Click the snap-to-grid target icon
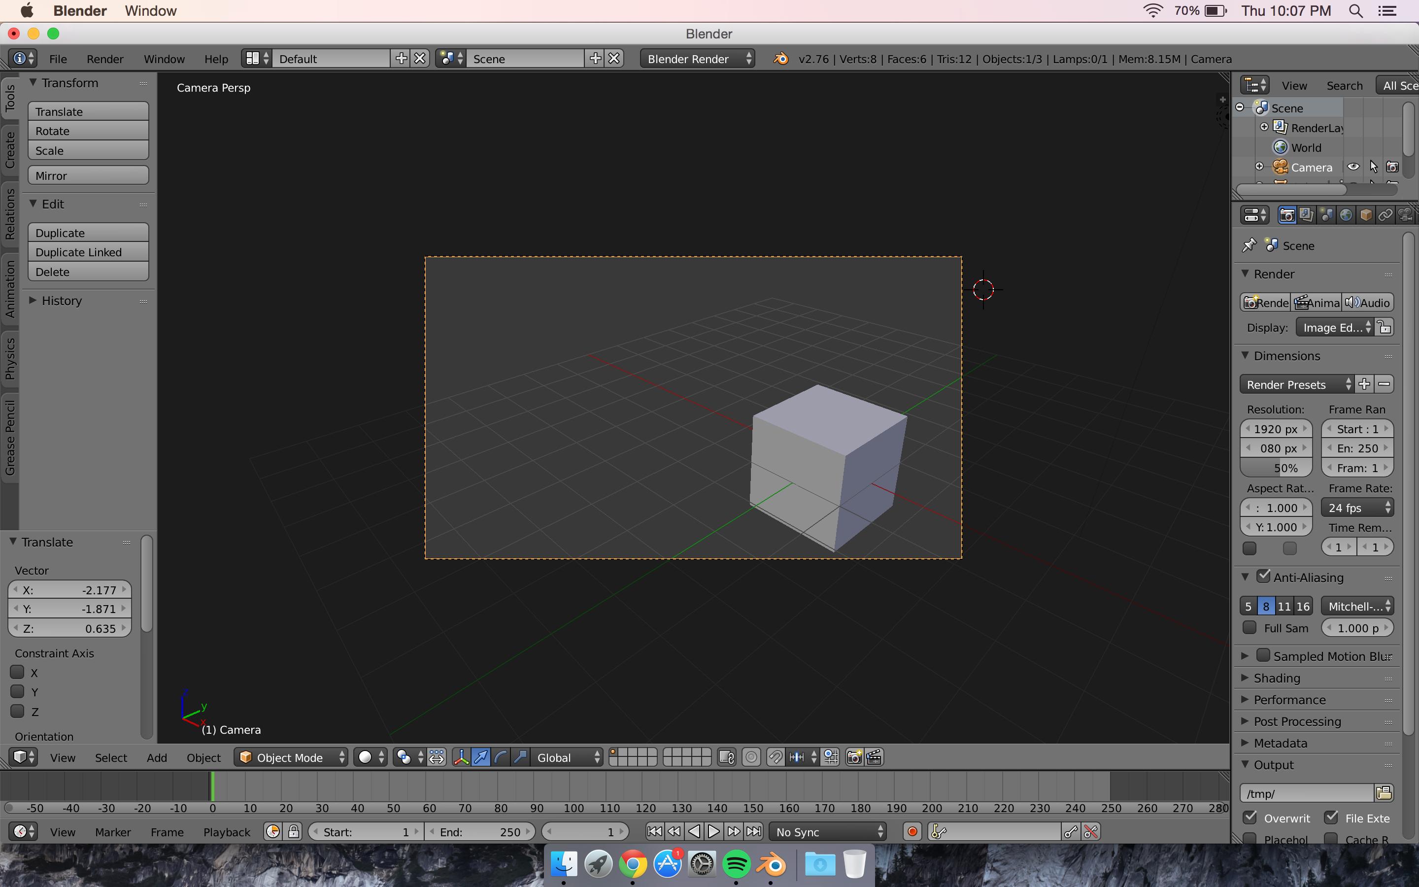Screen dimensions: 1419x887 [x=831, y=757]
